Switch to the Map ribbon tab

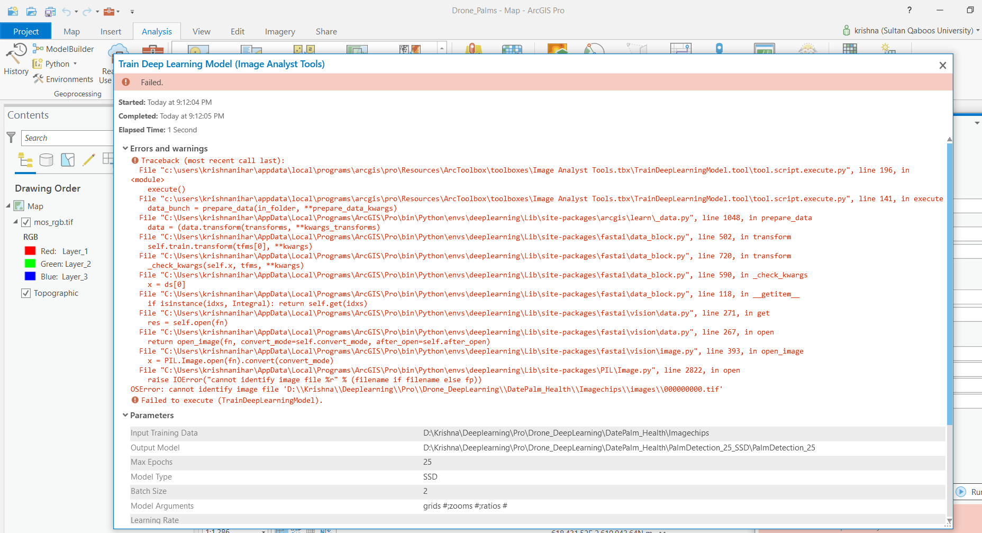(71, 31)
